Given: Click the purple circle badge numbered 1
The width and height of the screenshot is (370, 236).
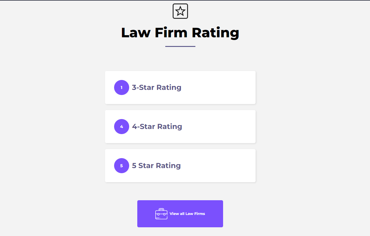Looking at the screenshot, I should [122, 87].
